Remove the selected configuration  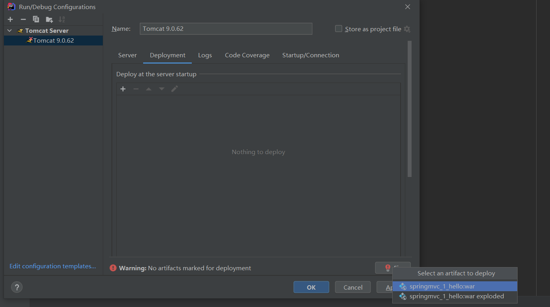pos(23,19)
